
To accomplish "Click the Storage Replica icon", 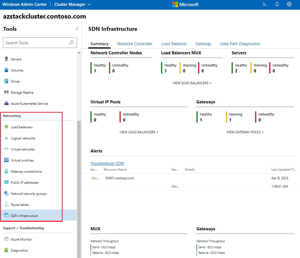I will pyautogui.click(x=6, y=92).
